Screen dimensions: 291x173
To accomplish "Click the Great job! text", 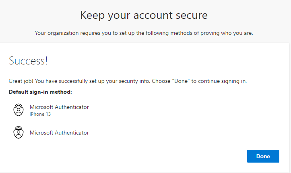I will click(21, 81).
